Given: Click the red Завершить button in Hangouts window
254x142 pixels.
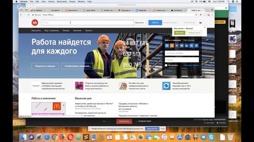Looking at the screenshot, I should (x=124, y=121).
